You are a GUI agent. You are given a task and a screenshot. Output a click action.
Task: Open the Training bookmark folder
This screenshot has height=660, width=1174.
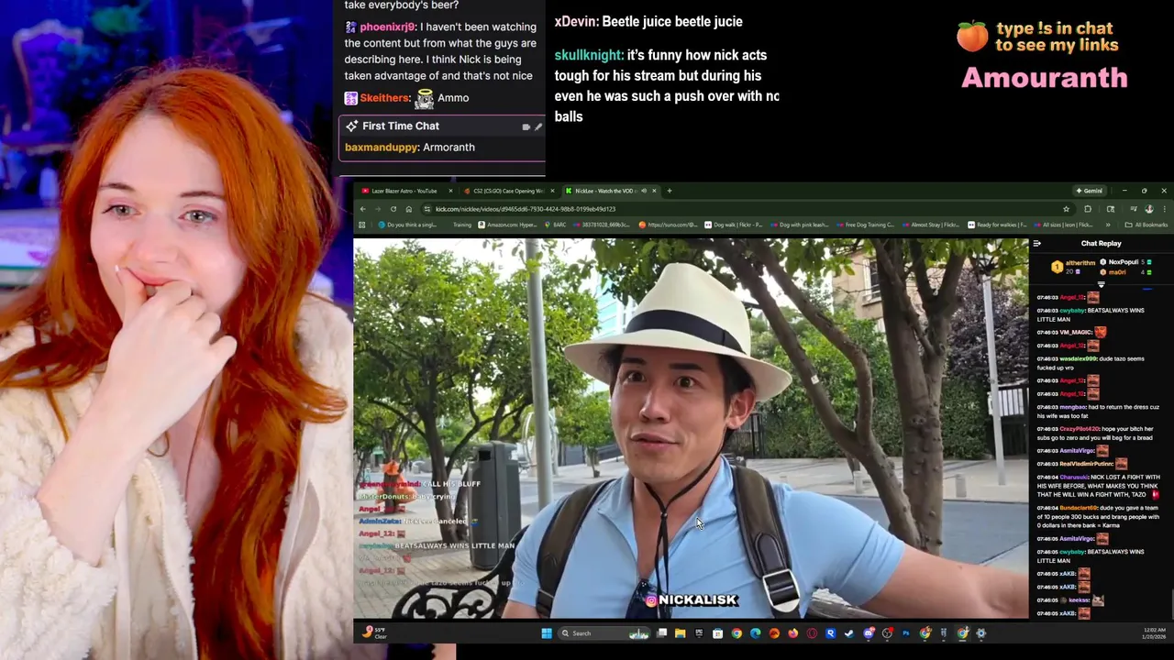(x=462, y=225)
